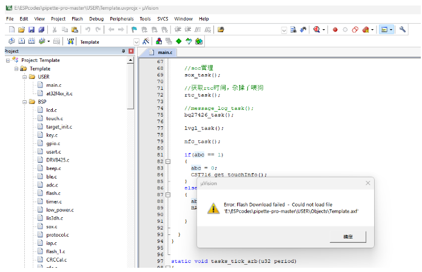
Task: Open the Tools menu
Action: click(145, 19)
